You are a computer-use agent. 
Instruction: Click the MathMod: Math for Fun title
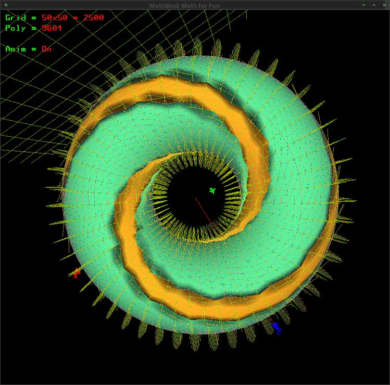(184, 6)
